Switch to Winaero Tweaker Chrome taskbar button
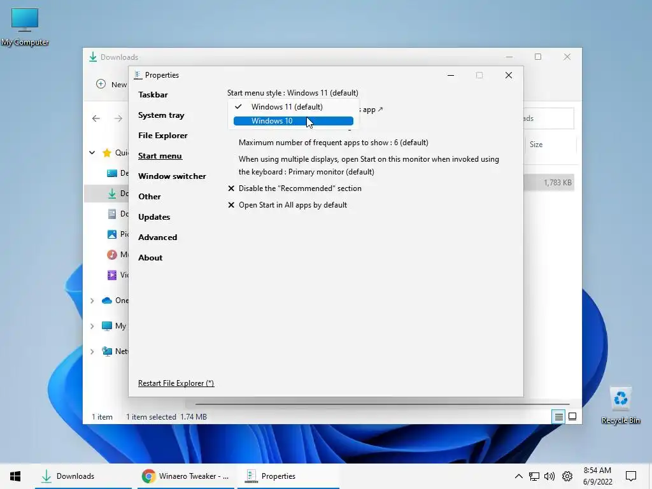Screen dimensions: 652x489 (x=185, y=476)
